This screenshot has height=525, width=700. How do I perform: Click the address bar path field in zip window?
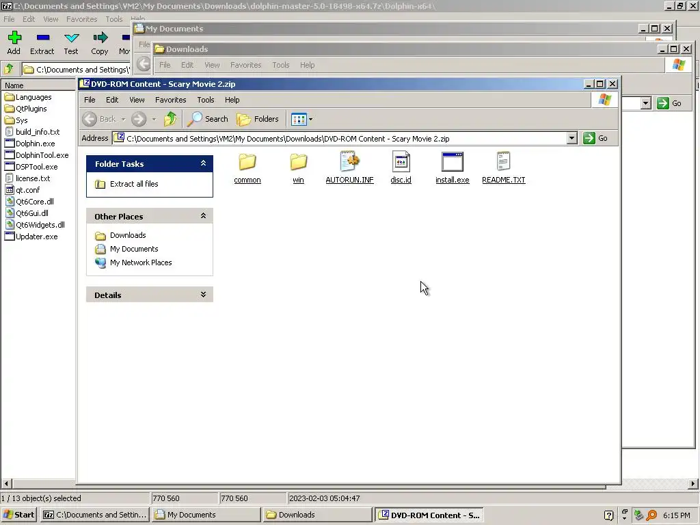click(340, 138)
